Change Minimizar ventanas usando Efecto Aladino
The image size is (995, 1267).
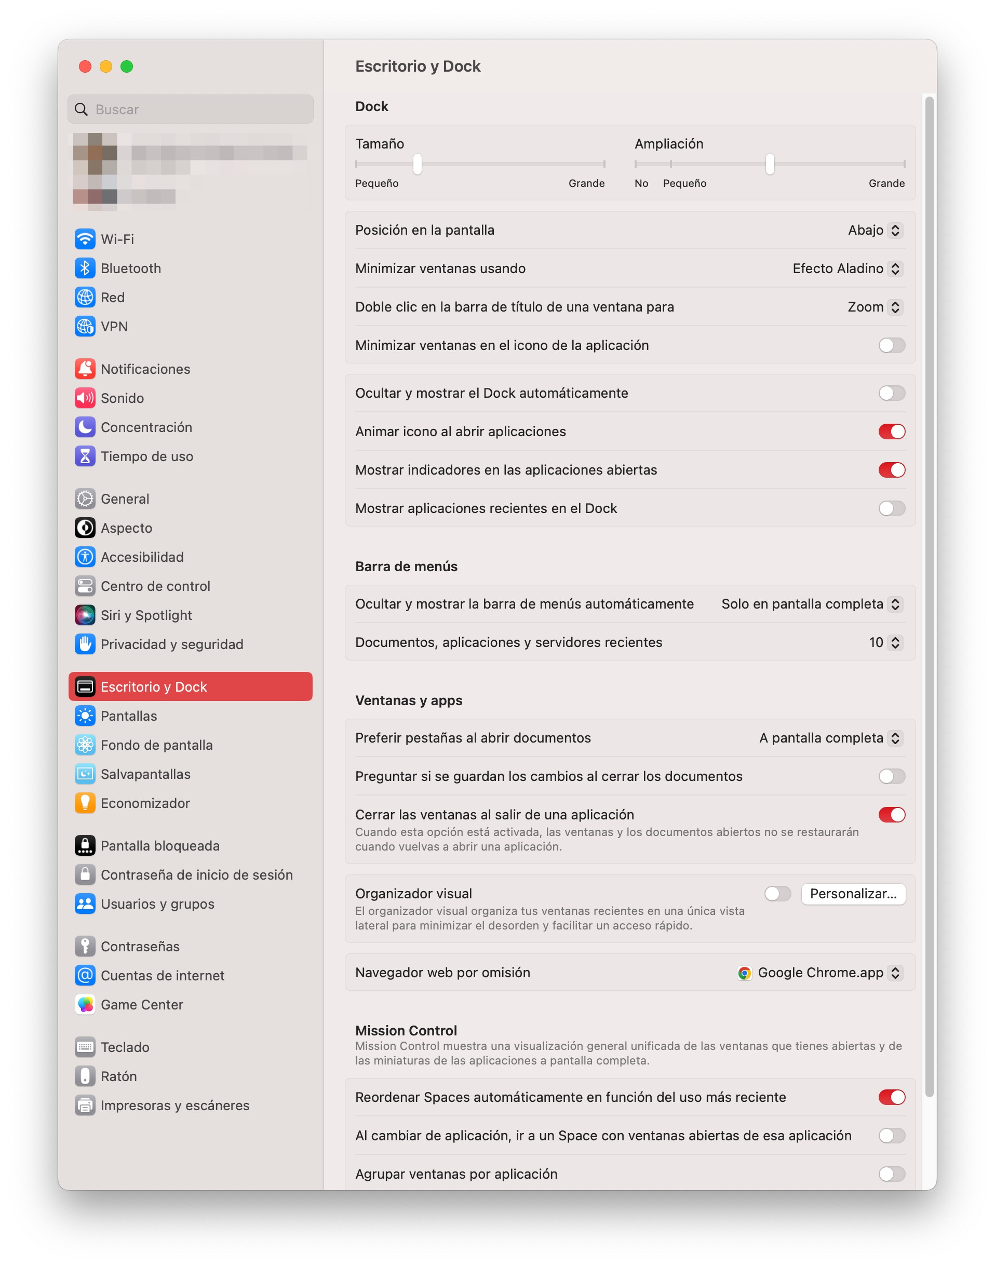[x=844, y=268]
